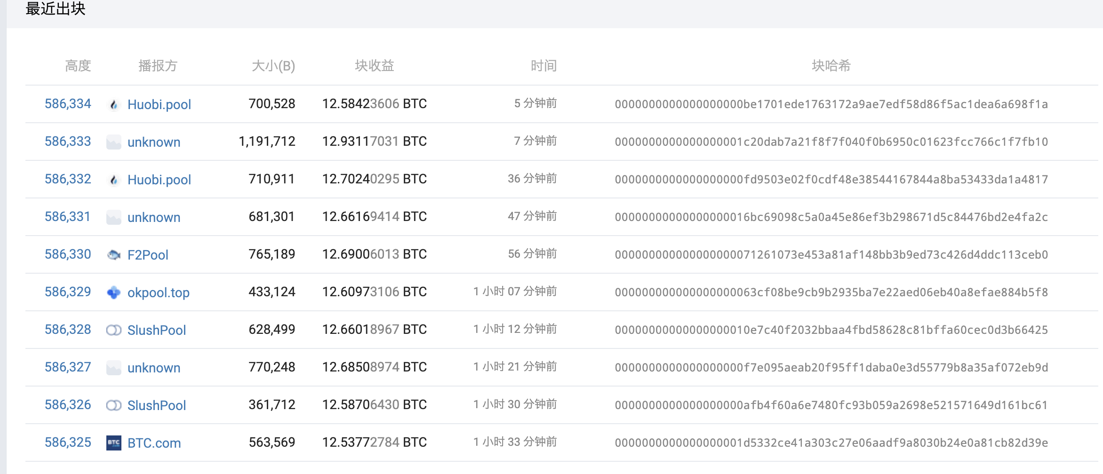
Task: Click the BTC.com logo icon
Action: tap(114, 443)
